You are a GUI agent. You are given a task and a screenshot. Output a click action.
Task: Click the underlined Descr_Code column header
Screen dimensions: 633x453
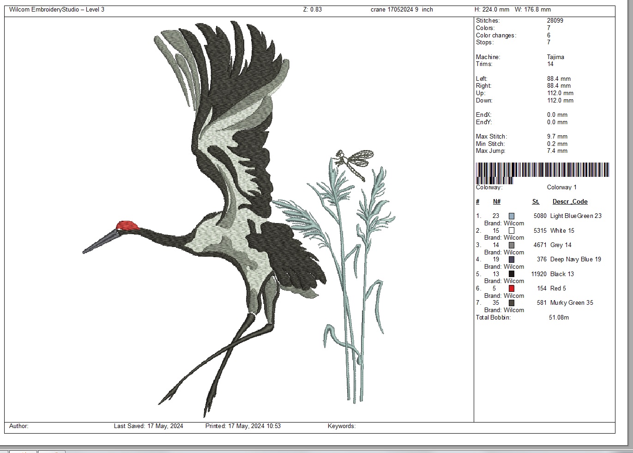click(570, 202)
